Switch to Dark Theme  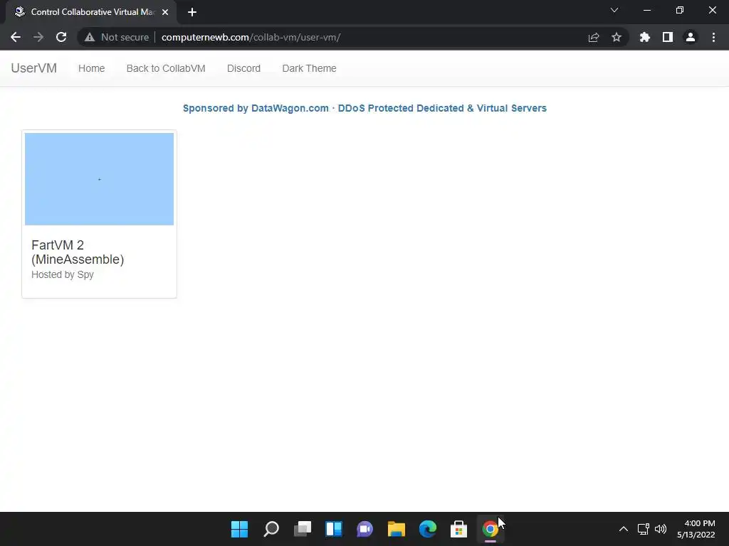click(x=309, y=68)
